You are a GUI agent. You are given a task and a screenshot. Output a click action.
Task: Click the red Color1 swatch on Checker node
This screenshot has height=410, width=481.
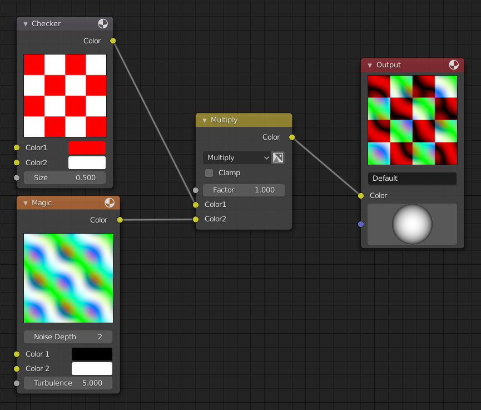(87, 147)
